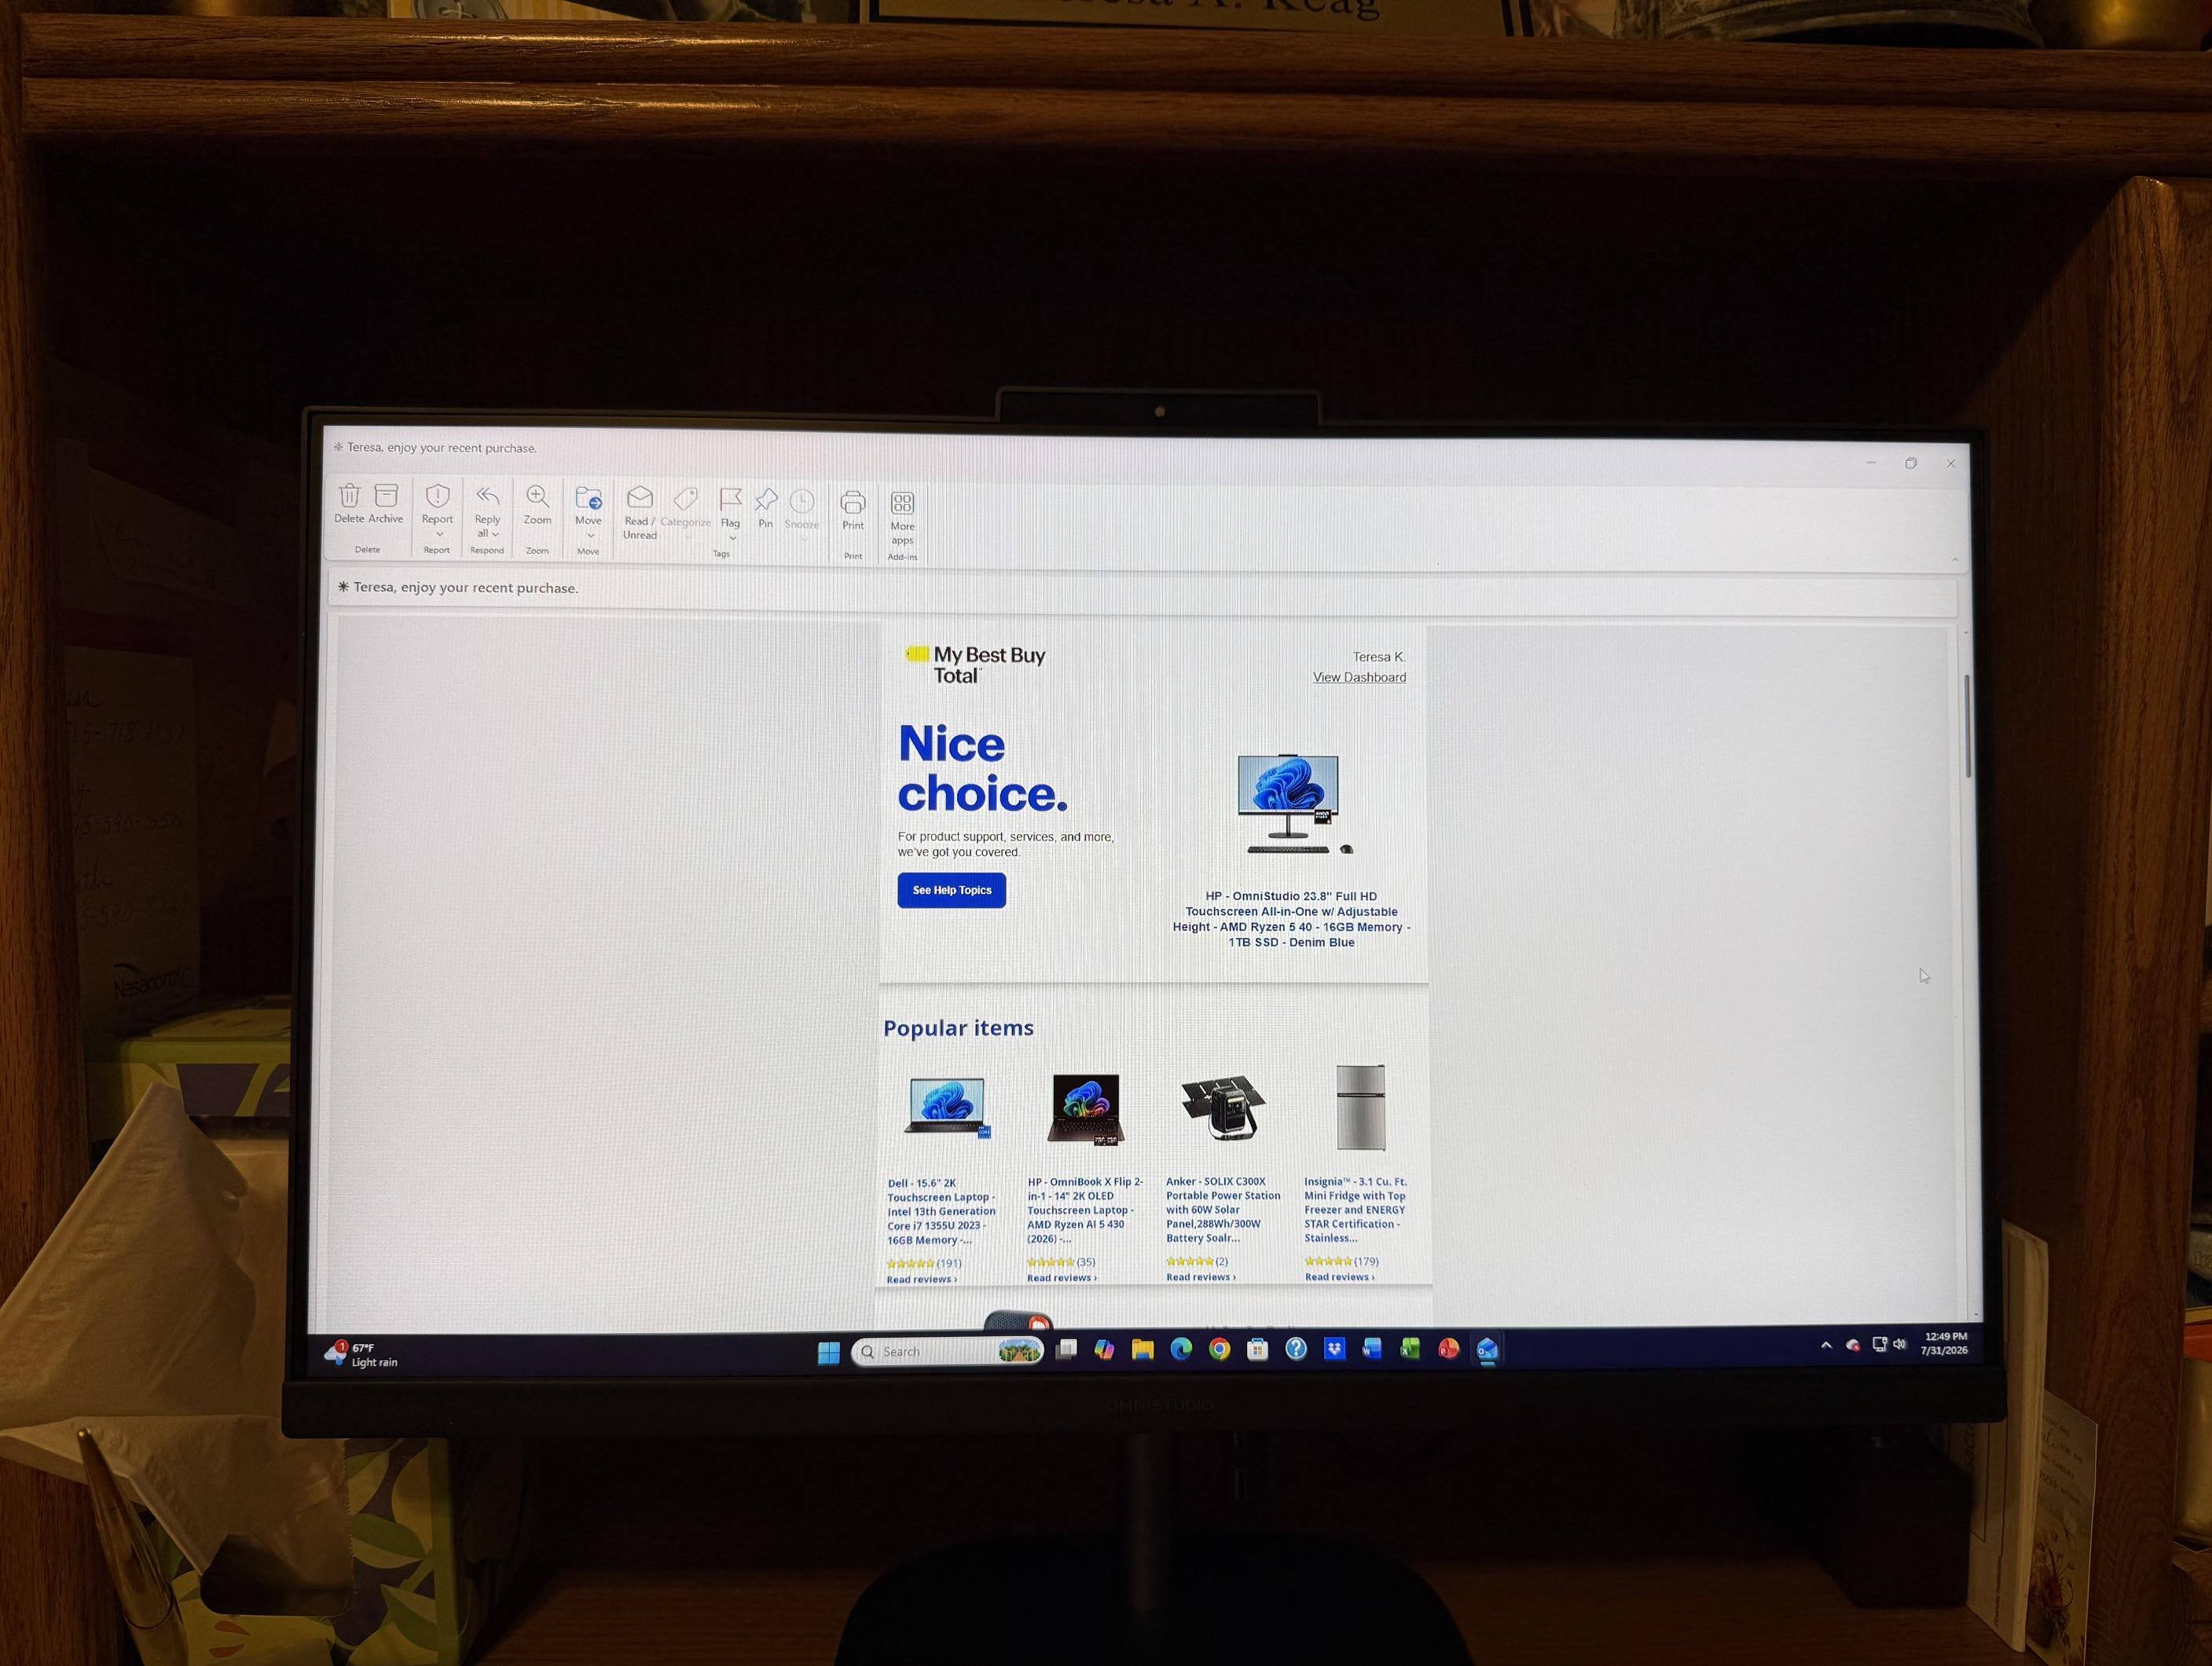Open the volume control in the tray
Screen dimensions: 2212x1666
pyautogui.click(x=1899, y=1344)
